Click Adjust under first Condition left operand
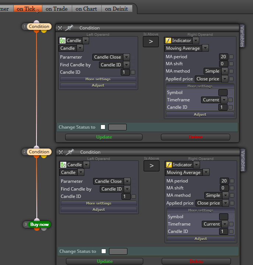This screenshot has width=253, height=265. click(x=98, y=86)
